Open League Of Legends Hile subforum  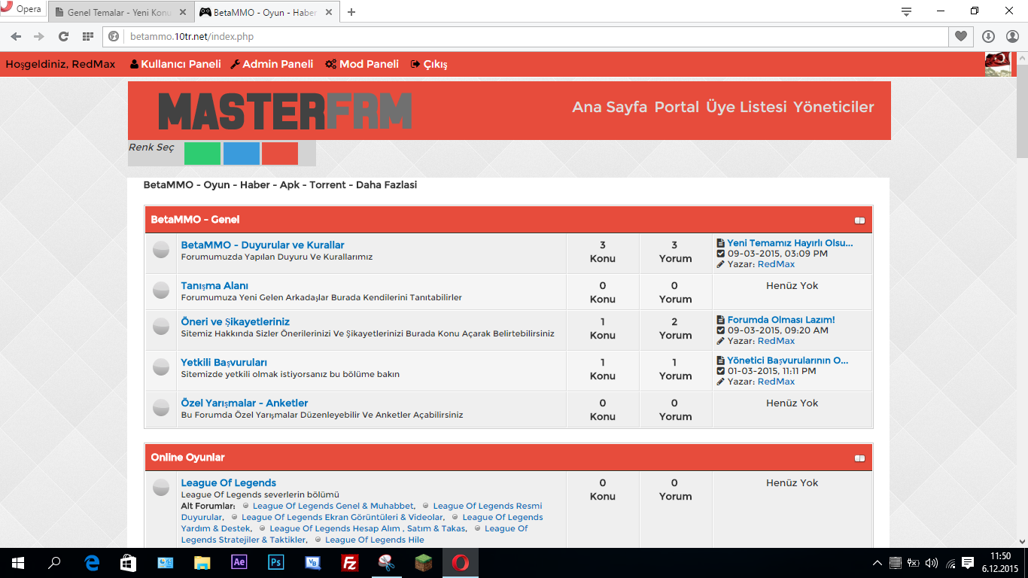375,540
